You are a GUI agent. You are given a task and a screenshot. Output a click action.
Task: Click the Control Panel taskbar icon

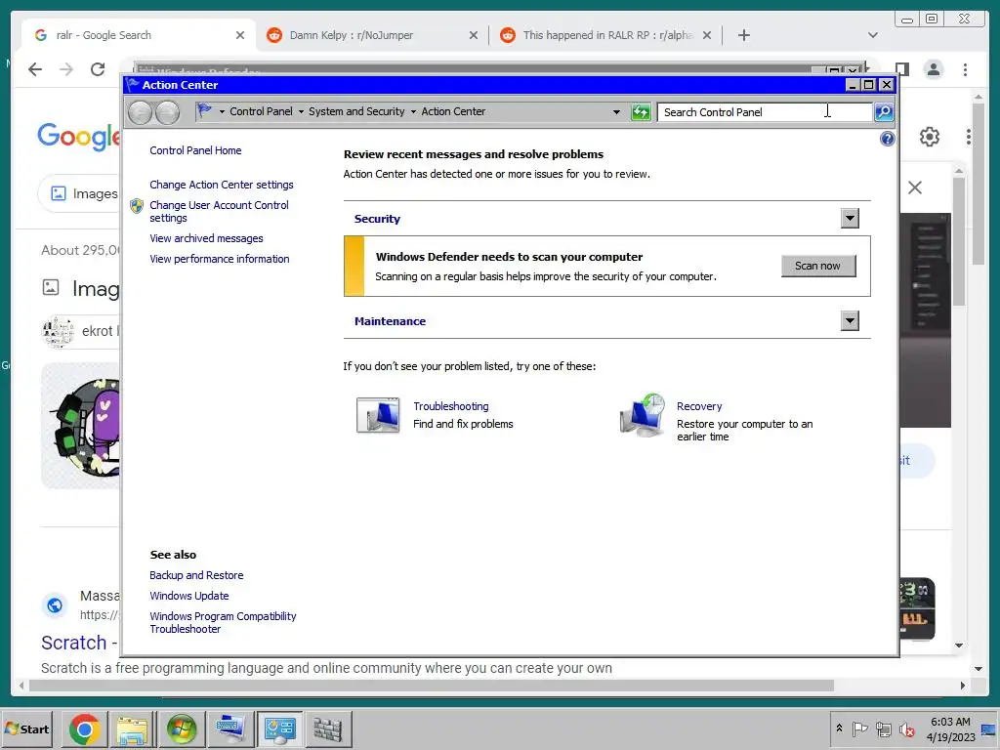pos(279,729)
